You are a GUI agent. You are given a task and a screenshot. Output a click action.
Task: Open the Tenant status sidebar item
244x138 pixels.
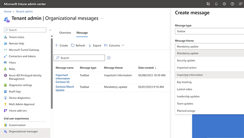16,37
